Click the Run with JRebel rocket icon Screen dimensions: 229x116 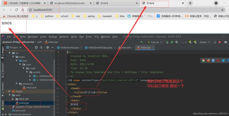point(190,42)
